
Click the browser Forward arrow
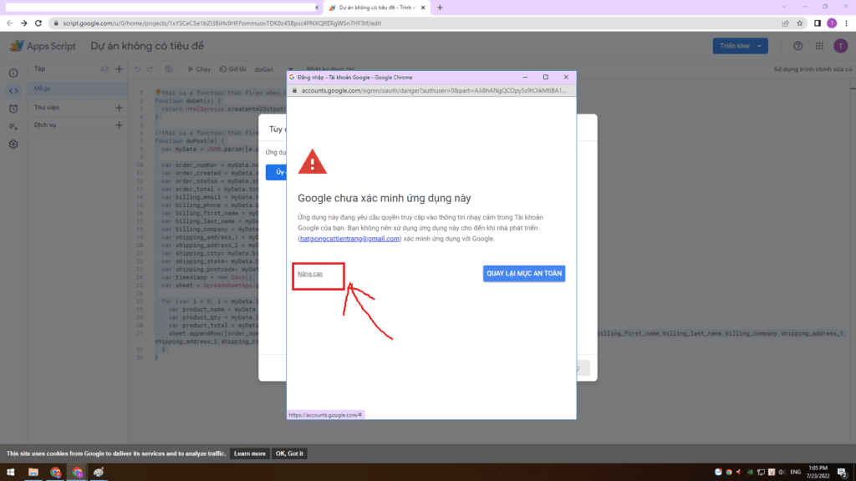click(23, 23)
